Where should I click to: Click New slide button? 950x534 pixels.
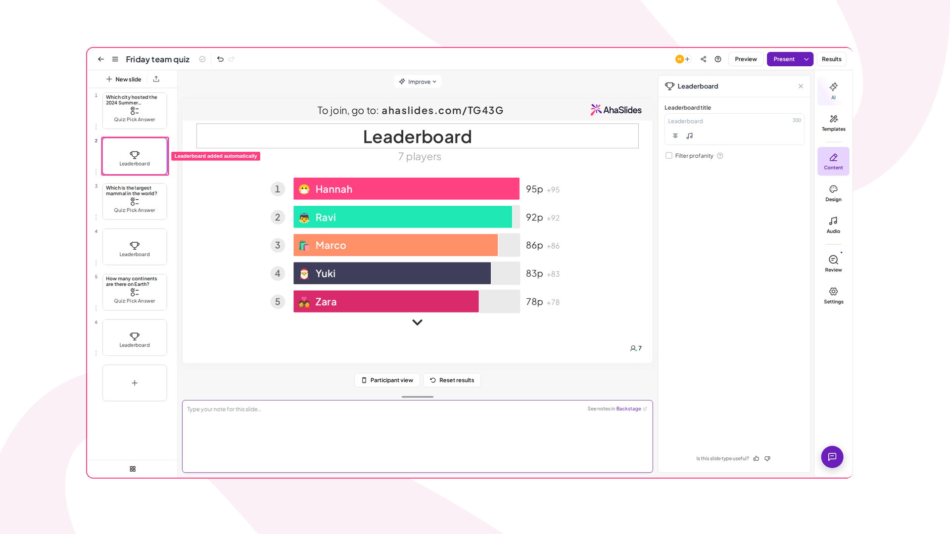pos(124,79)
